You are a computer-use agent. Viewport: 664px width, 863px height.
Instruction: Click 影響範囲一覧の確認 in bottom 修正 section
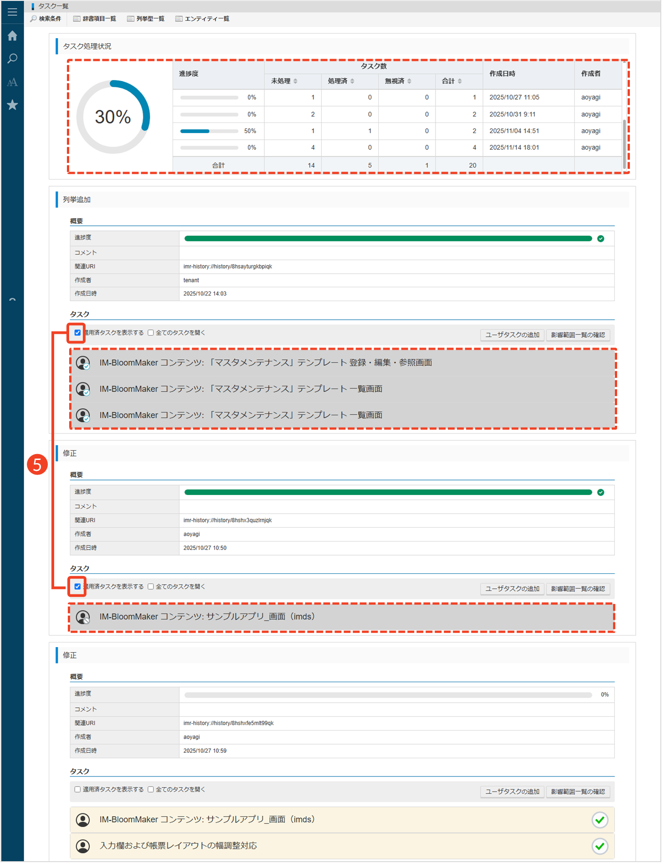point(578,792)
